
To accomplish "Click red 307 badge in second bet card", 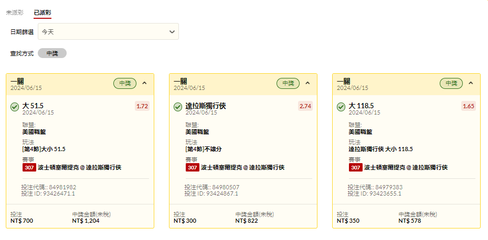I will pyautogui.click(x=193, y=167).
